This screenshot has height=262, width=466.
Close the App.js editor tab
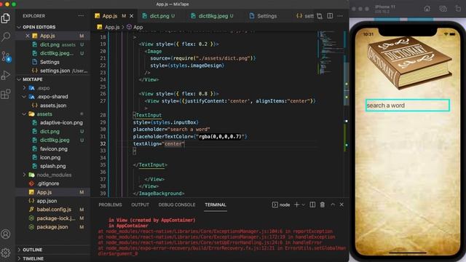132,16
